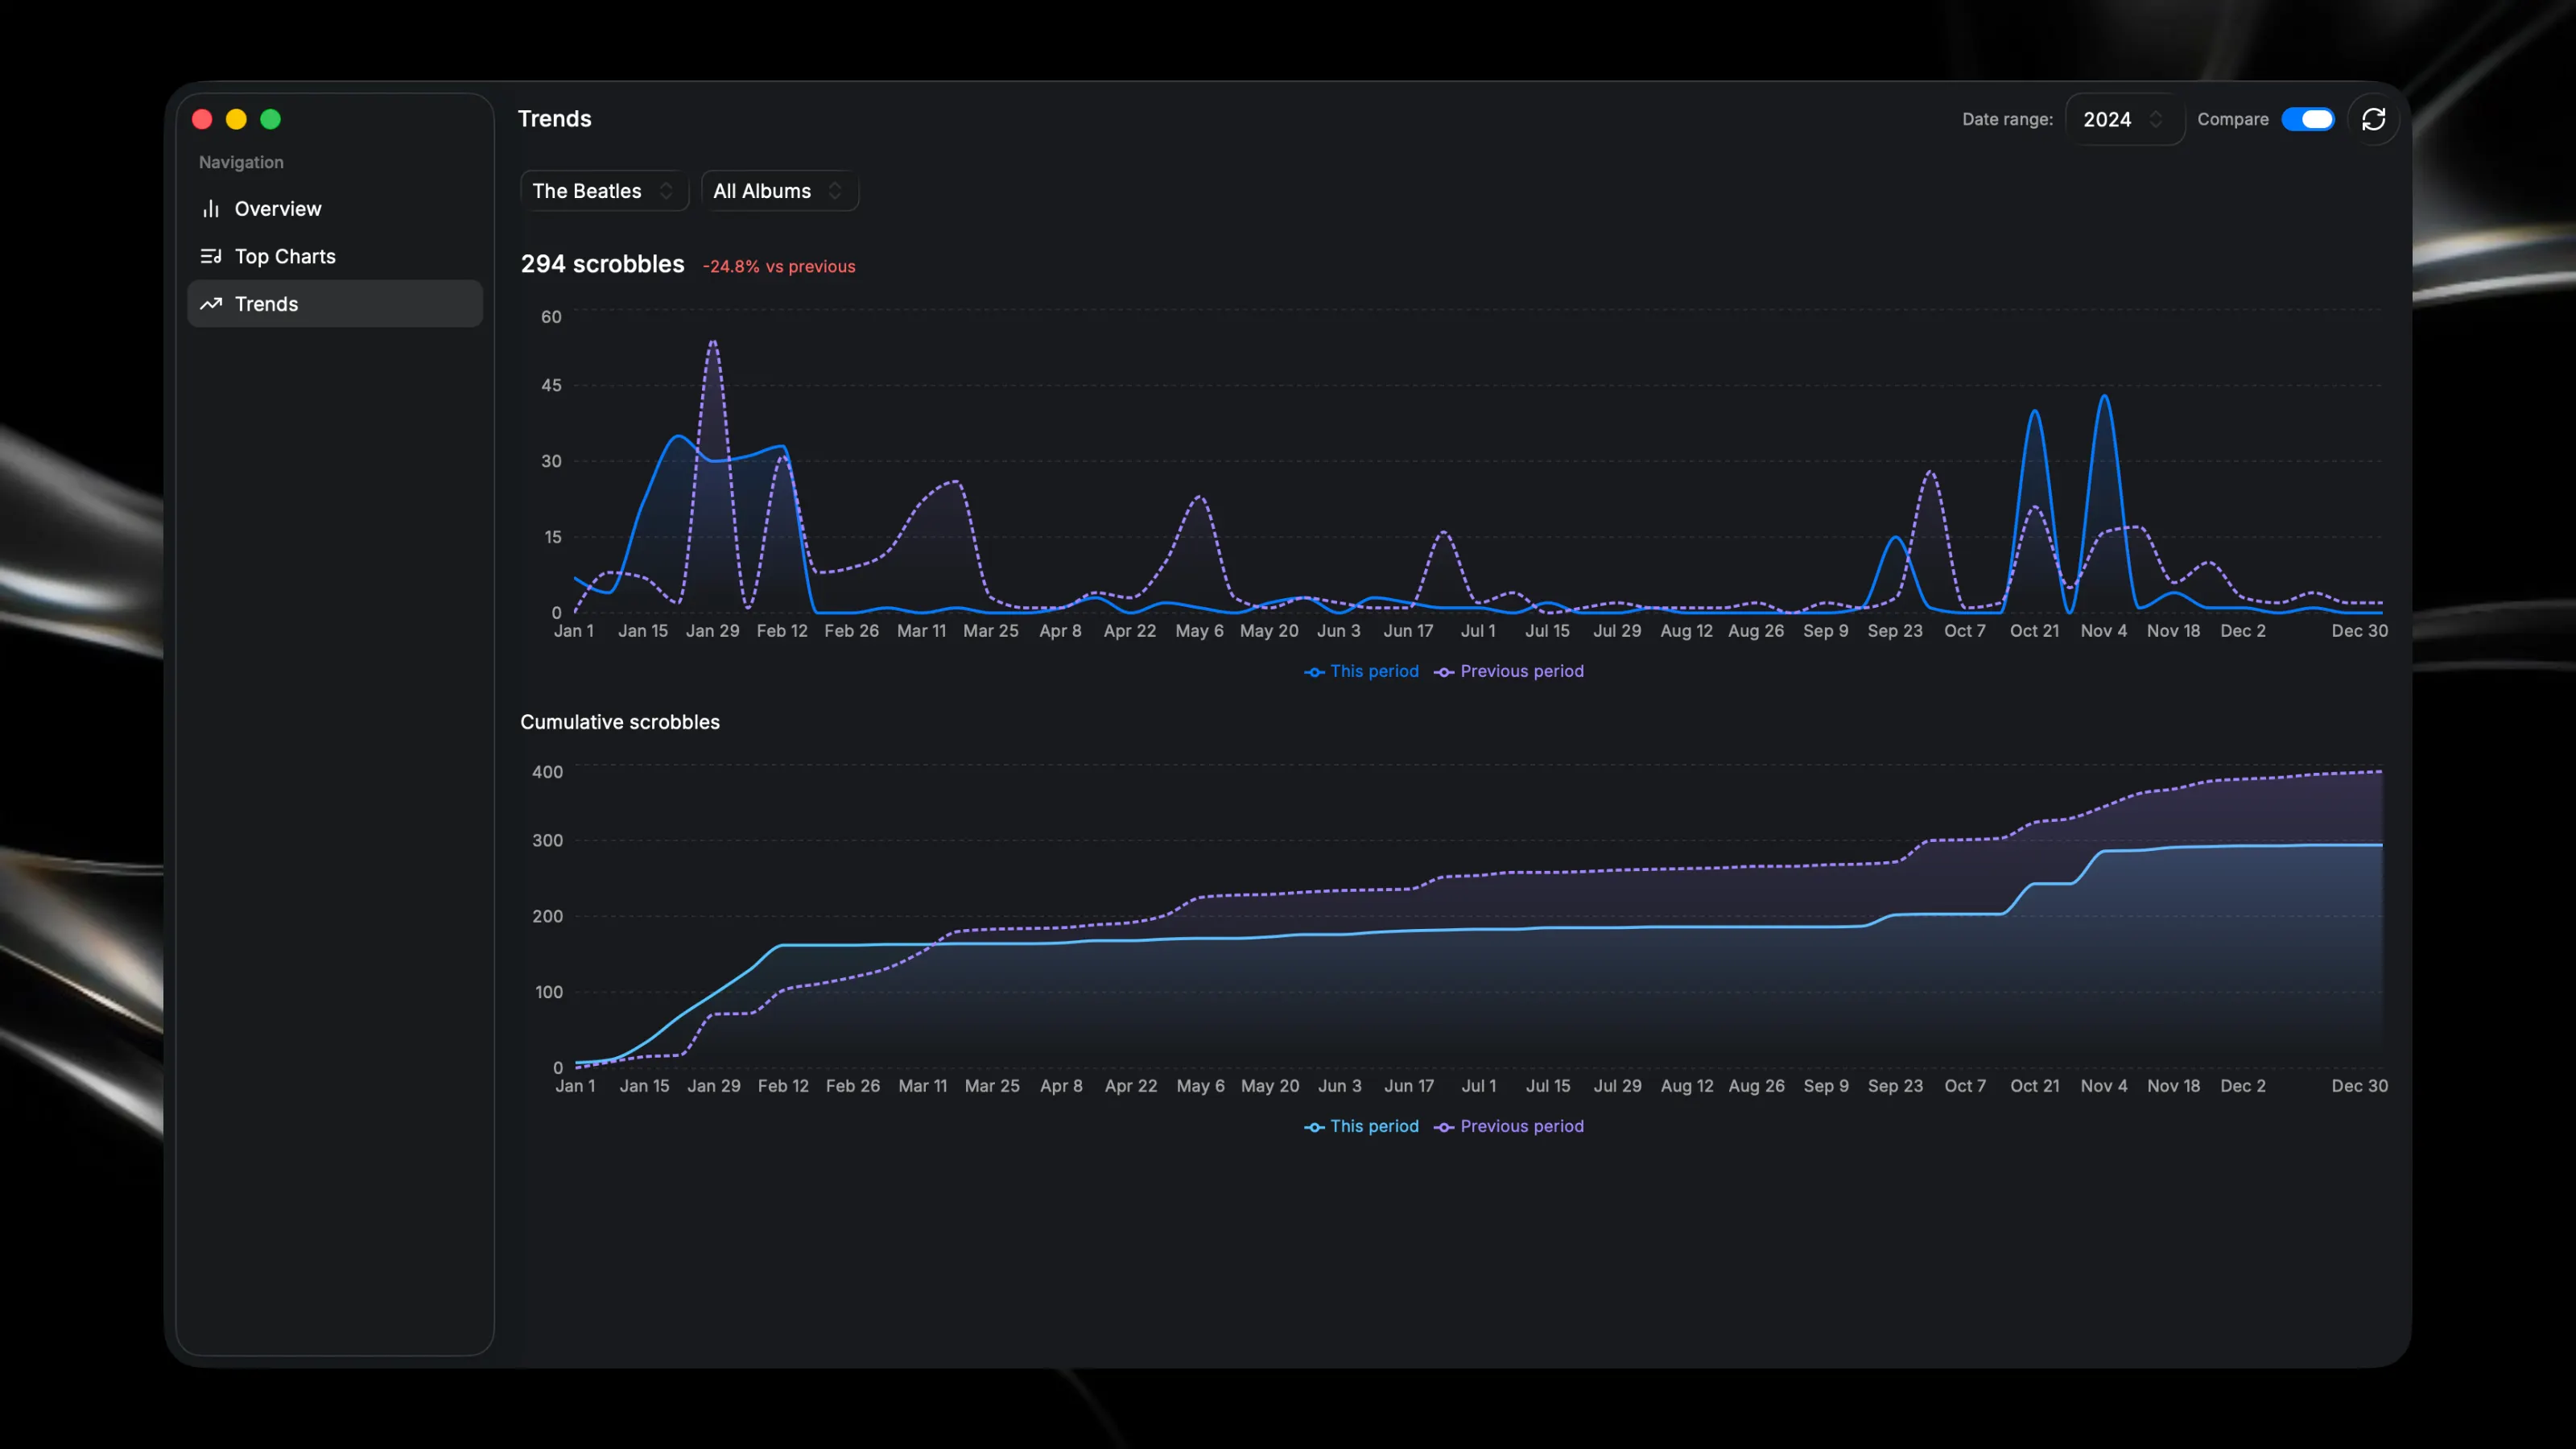Maximize the window with green button
Screen dimensions: 2576x1449
270,119
